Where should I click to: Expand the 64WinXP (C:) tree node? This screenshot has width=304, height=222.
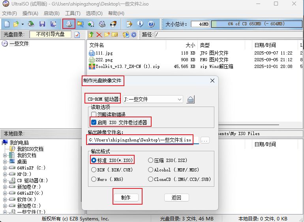[5, 168]
